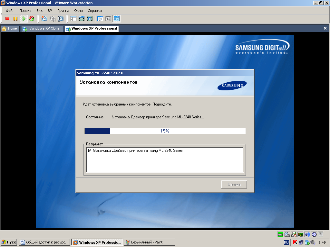Click the USB controller status icon
Image resolution: width=330 pixels, height=247 pixels.
(314, 234)
